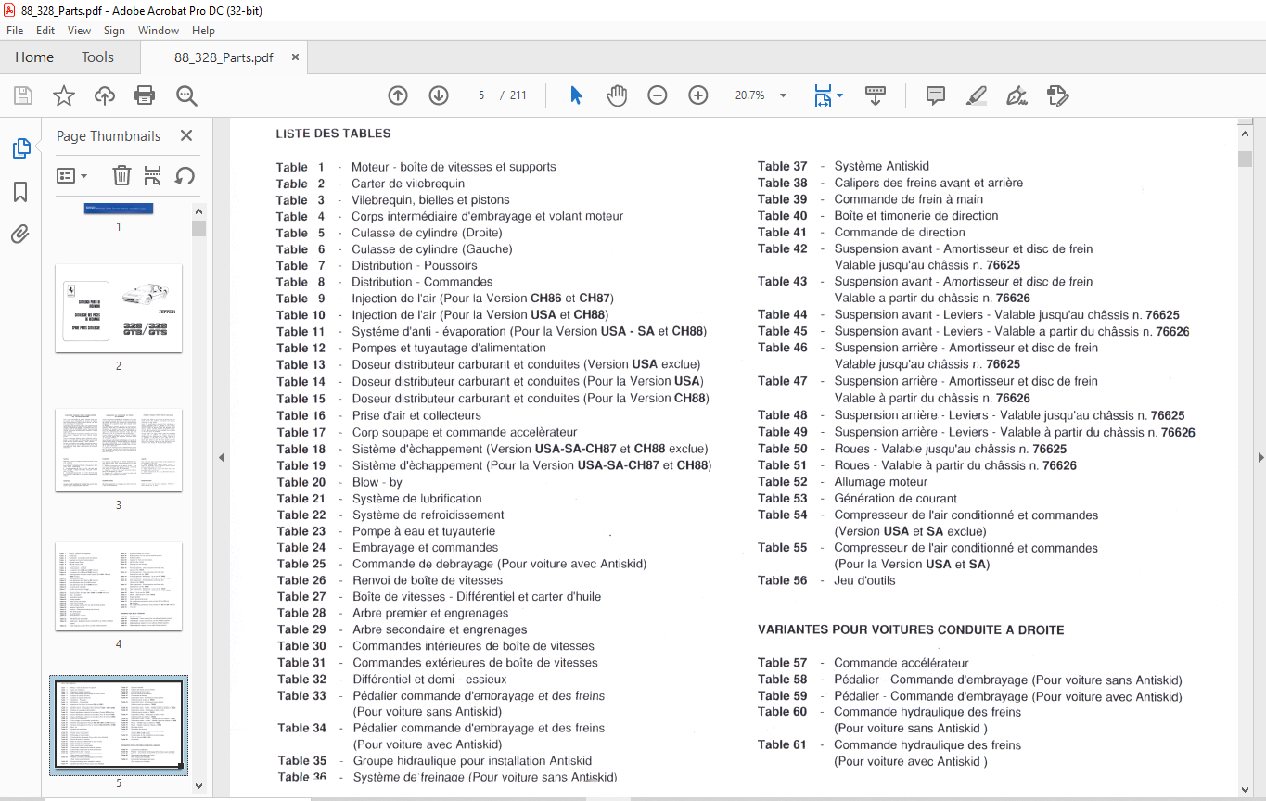Expand the fit page options arrow

pos(839,95)
